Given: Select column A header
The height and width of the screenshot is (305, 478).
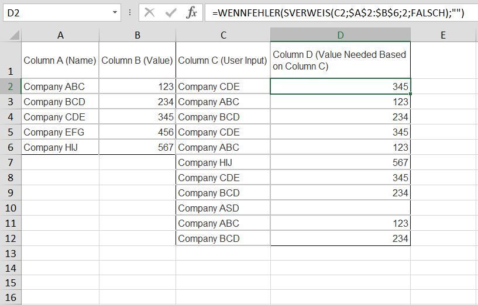Looking at the screenshot, I should click(x=60, y=35).
